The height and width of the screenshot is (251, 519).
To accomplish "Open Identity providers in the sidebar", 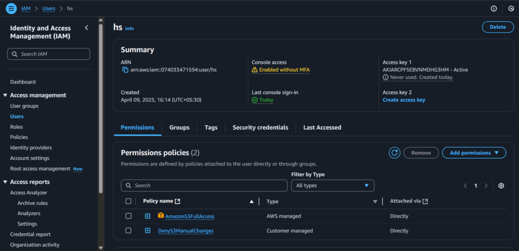I will (x=31, y=148).
